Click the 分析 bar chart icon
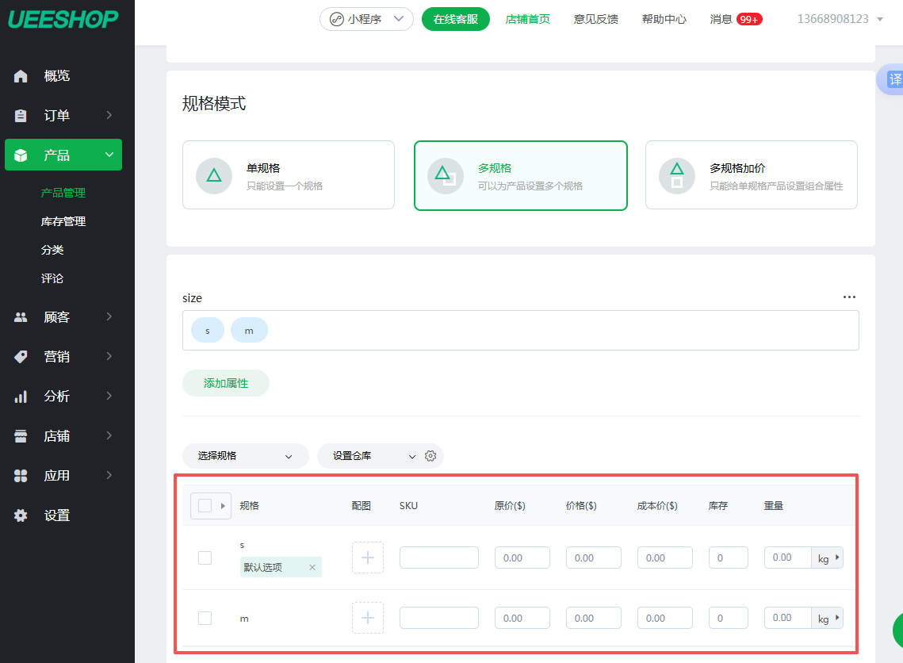 point(21,397)
